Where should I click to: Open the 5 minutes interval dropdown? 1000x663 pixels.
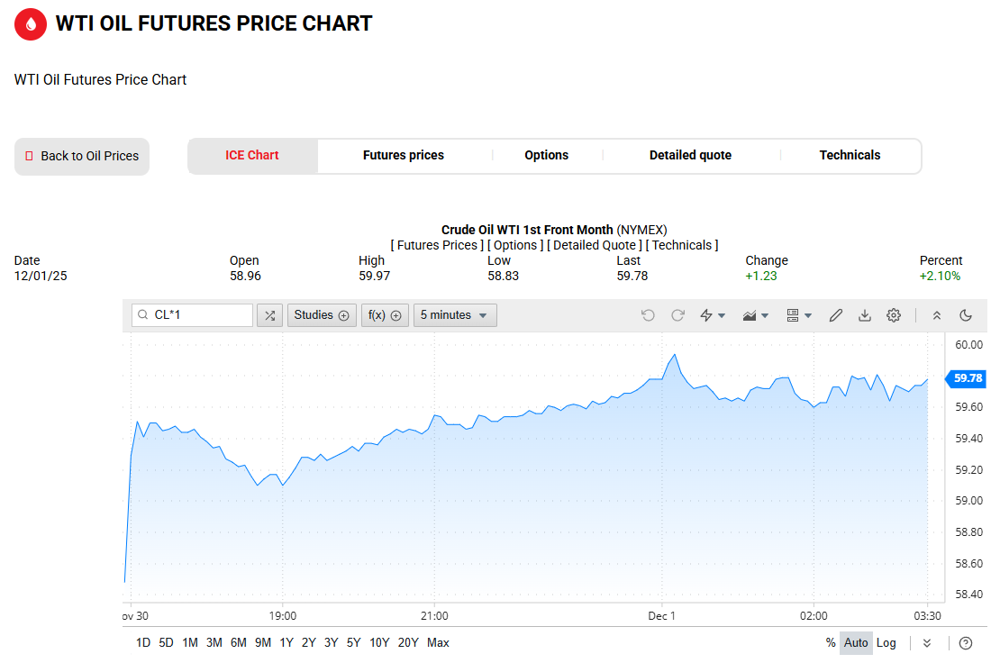(x=455, y=315)
